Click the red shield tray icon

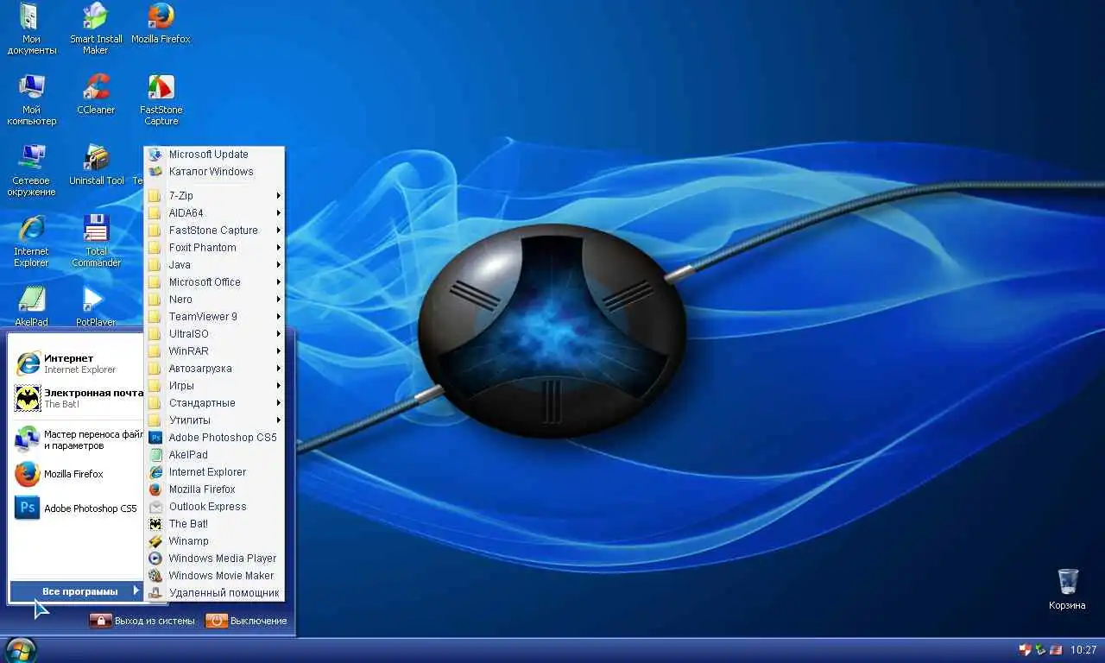[1025, 649]
